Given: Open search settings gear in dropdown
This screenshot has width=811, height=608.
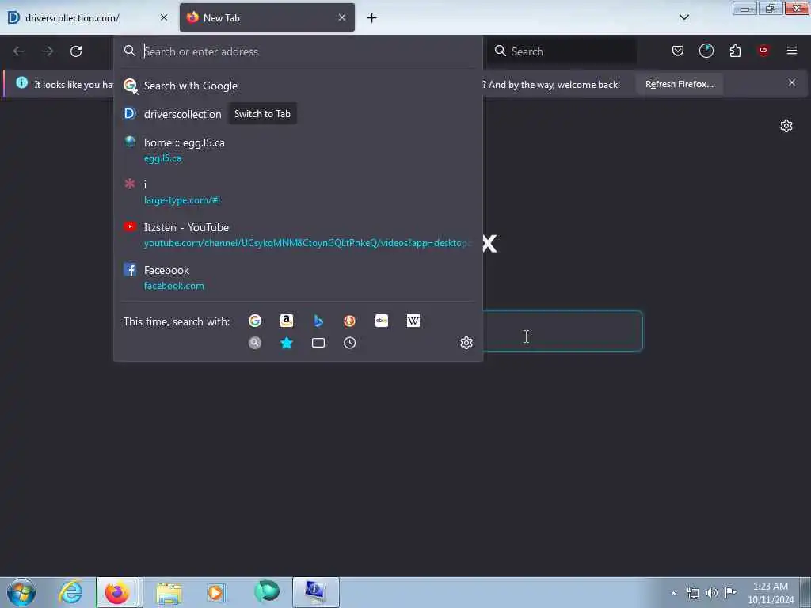Looking at the screenshot, I should (466, 343).
